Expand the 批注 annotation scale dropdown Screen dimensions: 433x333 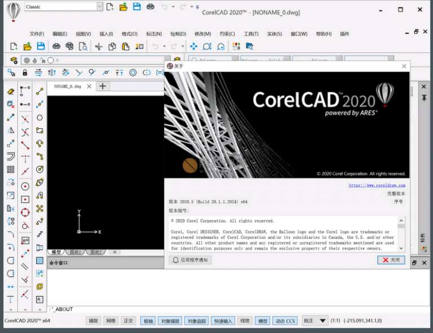322,321
